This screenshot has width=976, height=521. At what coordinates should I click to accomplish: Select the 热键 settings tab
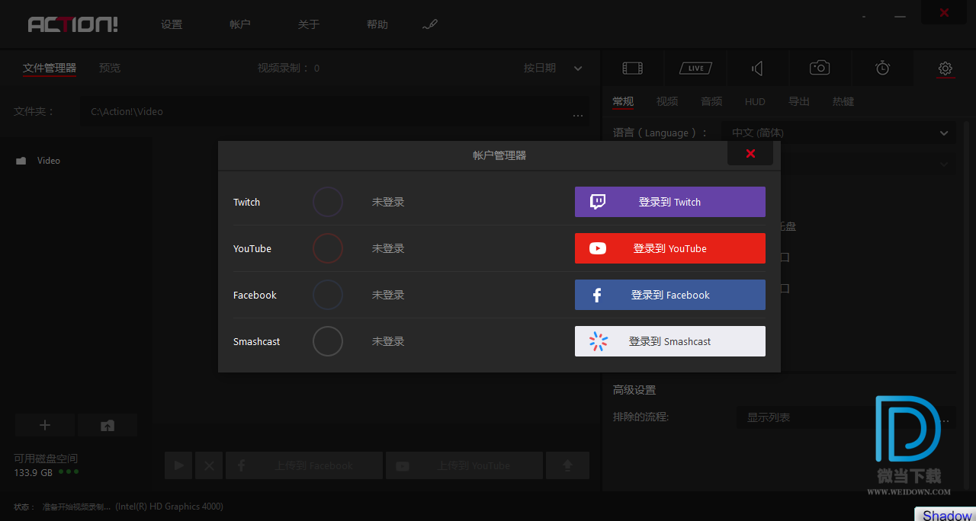click(843, 101)
